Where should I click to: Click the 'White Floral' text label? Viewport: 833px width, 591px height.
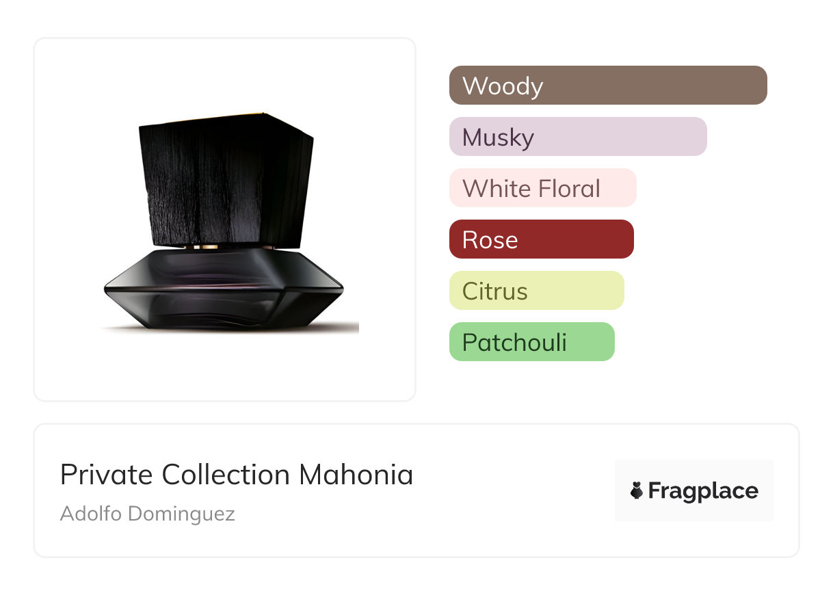point(531,189)
